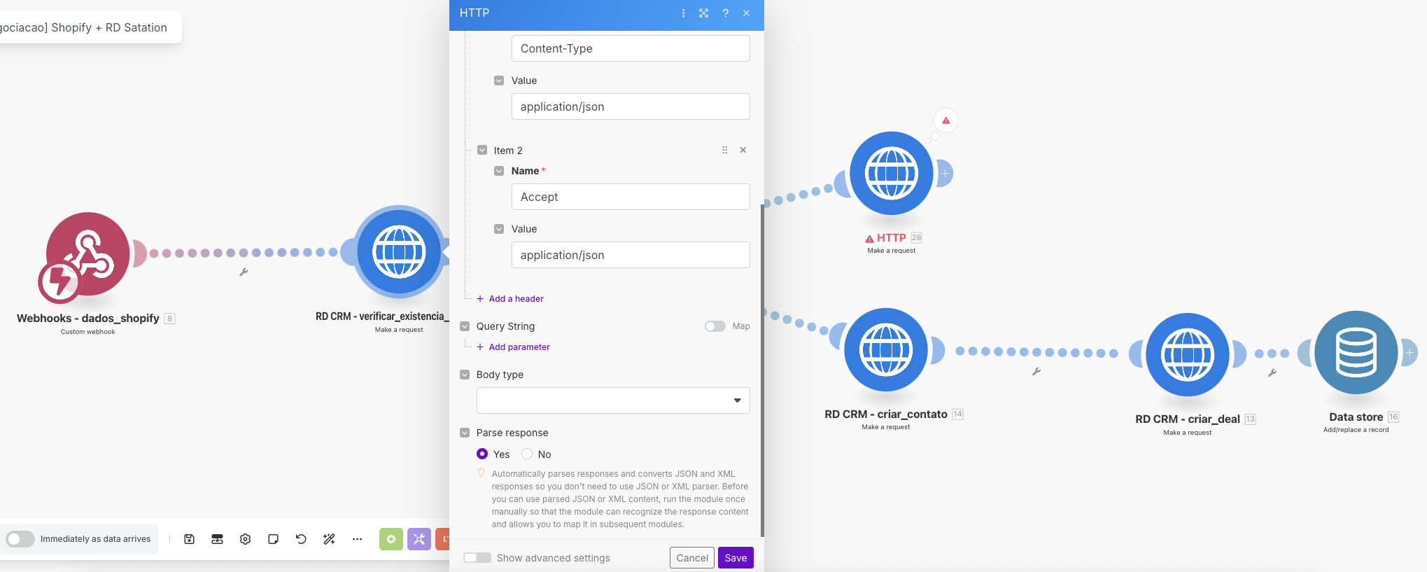Collapse the Query String section

pos(465,326)
